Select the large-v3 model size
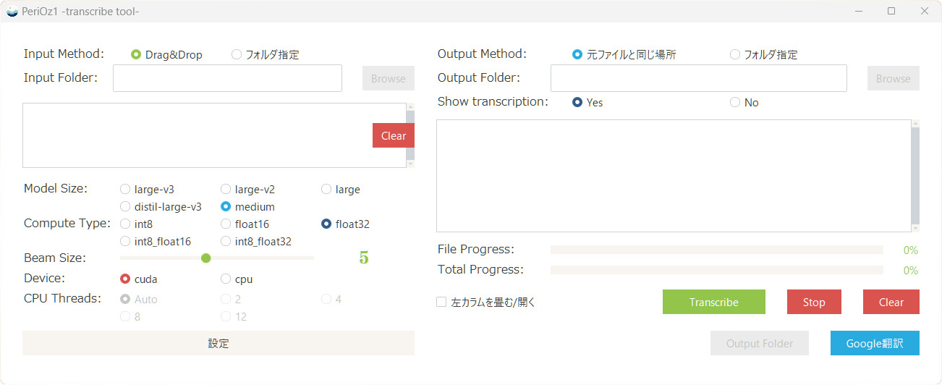Viewport: 942px width, 385px height. 125,190
